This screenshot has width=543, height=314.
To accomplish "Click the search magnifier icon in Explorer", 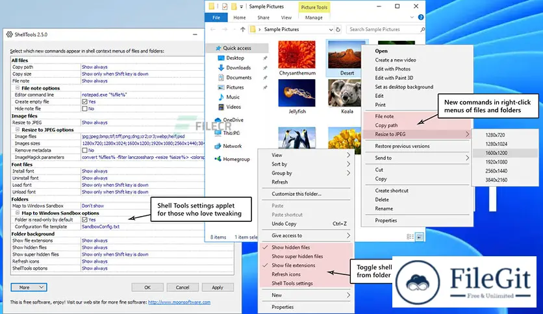I will (422, 29).
